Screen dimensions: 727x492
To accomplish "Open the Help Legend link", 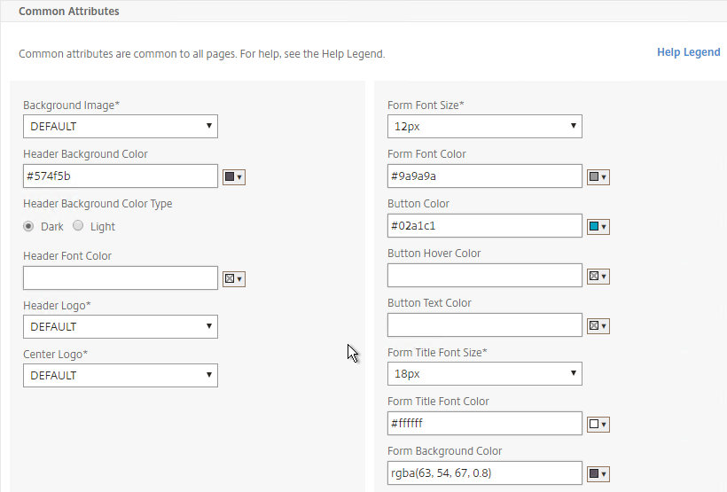I will pos(689,52).
